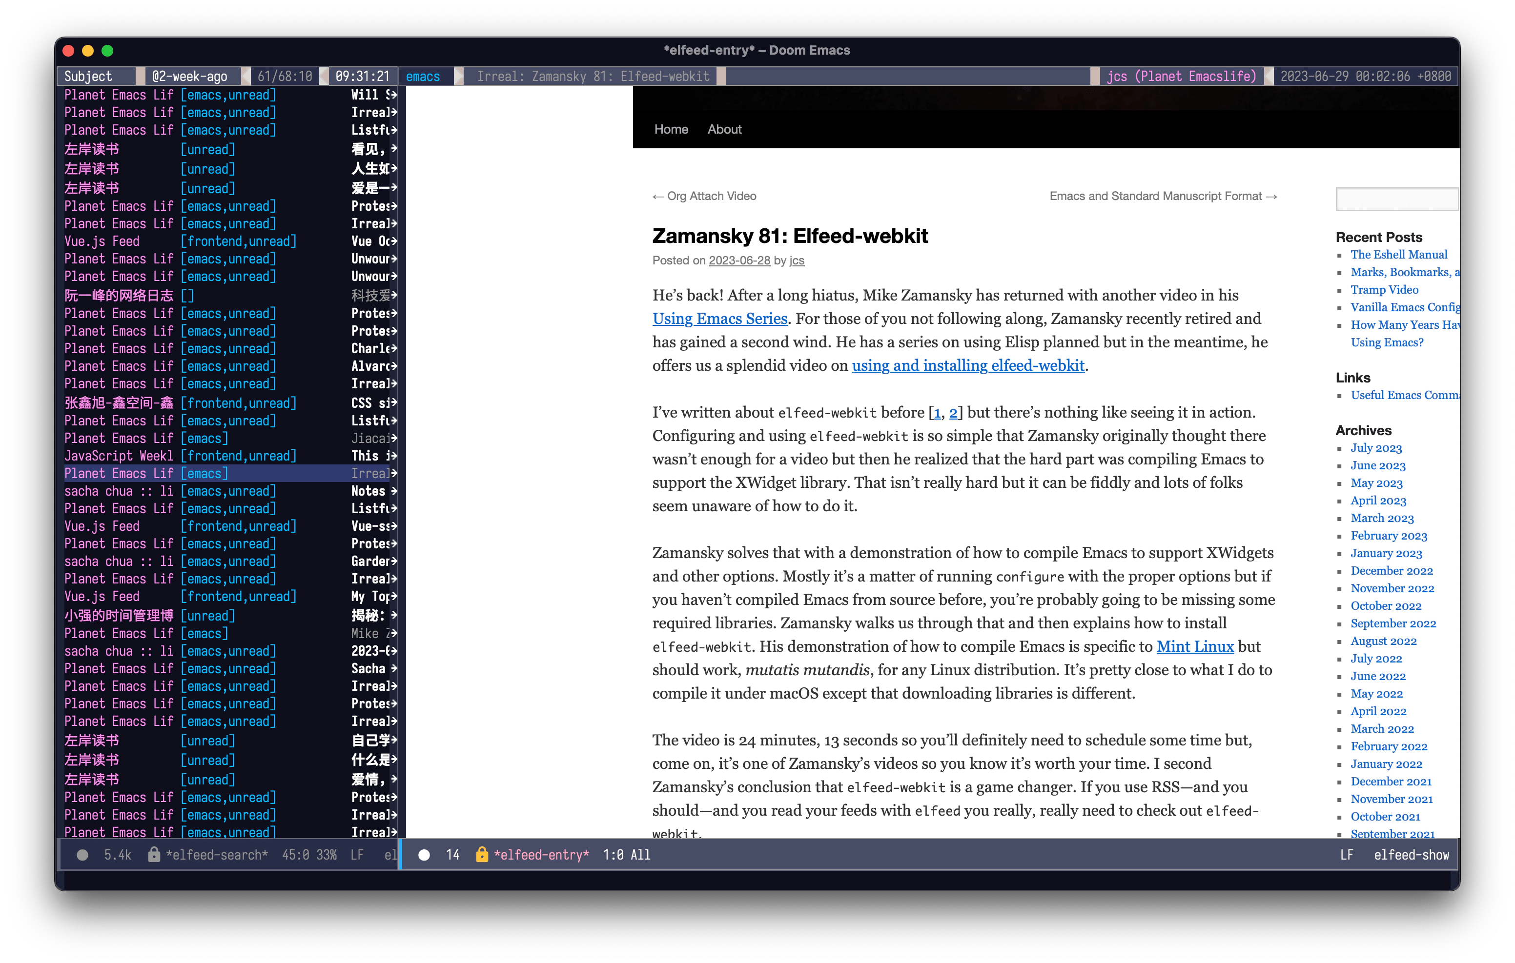Click the Subject column header

click(88, 76)
